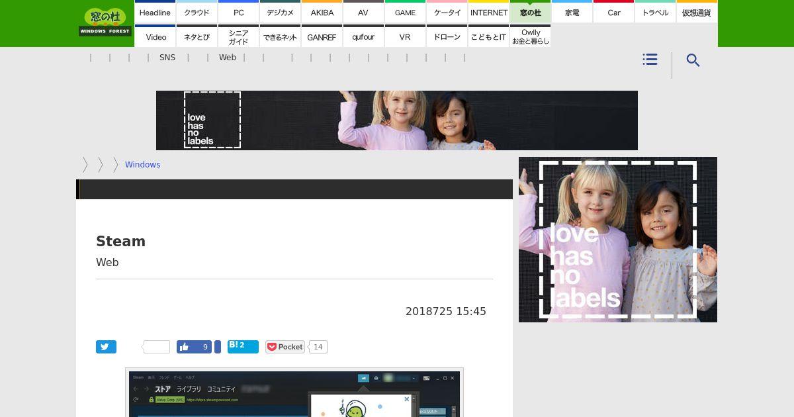The image size is (794, 417).
Task: Open the GANREF tab
Action: pos(322,36)
